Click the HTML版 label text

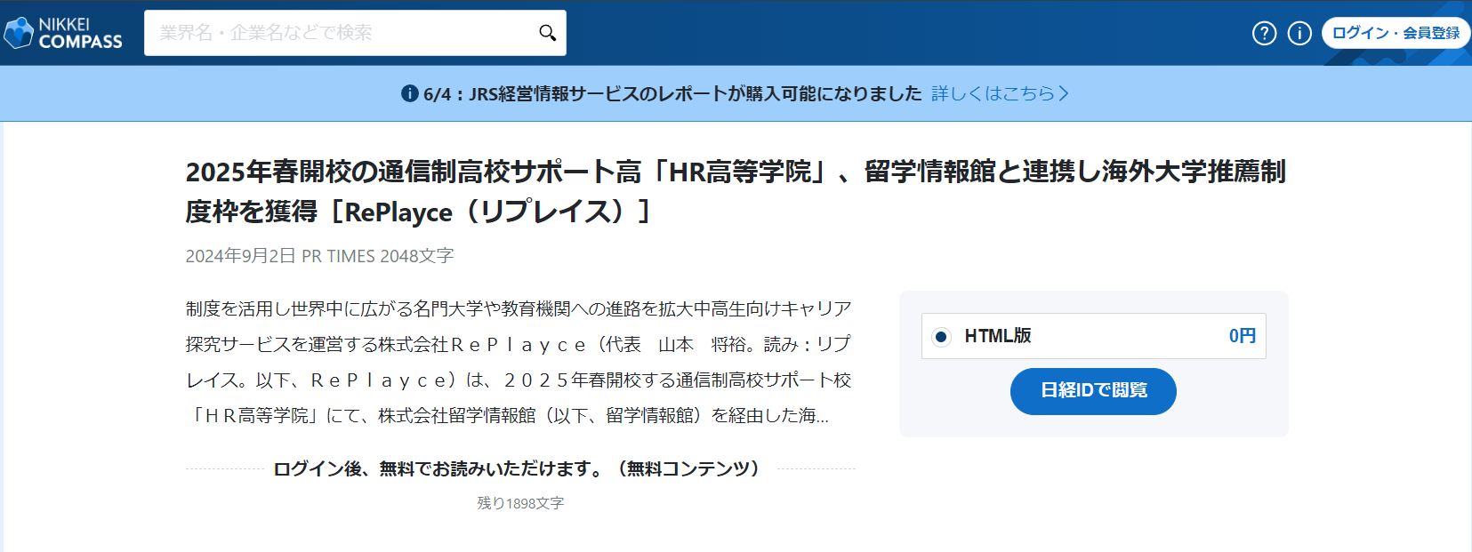tap(998, 336)
